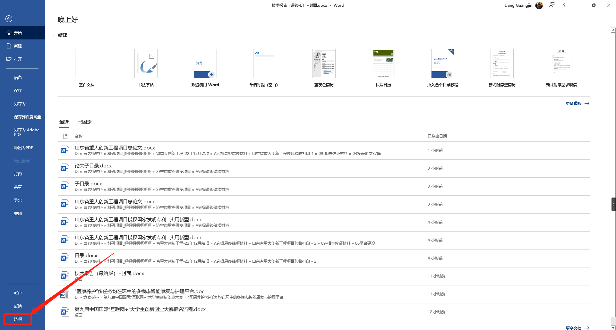Select 打开 in the sidebar
The height and width of the screenshot is (330, 616).
coord(22,59)
